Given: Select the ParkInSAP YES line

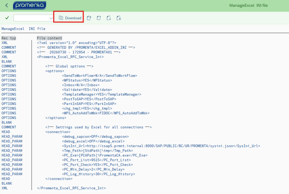Looking at the screenshot, I should 89,104.
